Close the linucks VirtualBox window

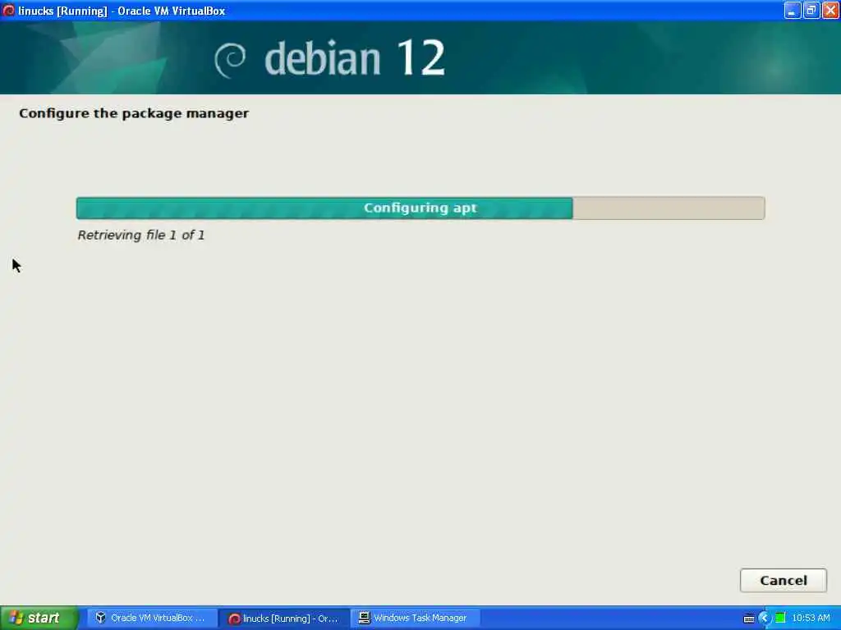click(831, 10)
